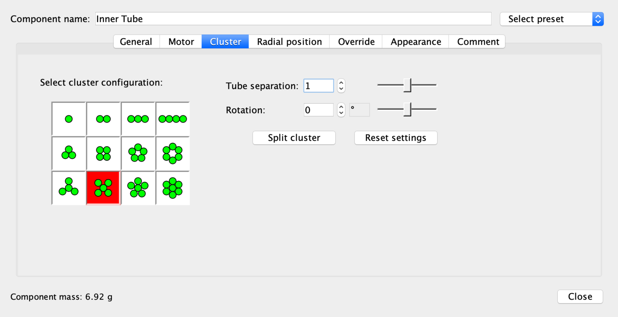Choose the two-tube inline cluster layout

pyautogui.click(x=104, y=119)
